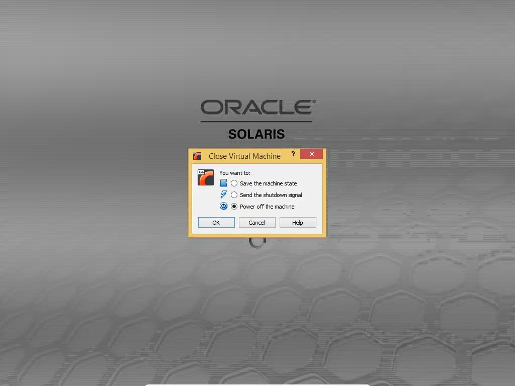Click the large 64-bit Solaris VM icon
Image resolution: width=515 pixels, height=386 pixels.
point(206,177)
